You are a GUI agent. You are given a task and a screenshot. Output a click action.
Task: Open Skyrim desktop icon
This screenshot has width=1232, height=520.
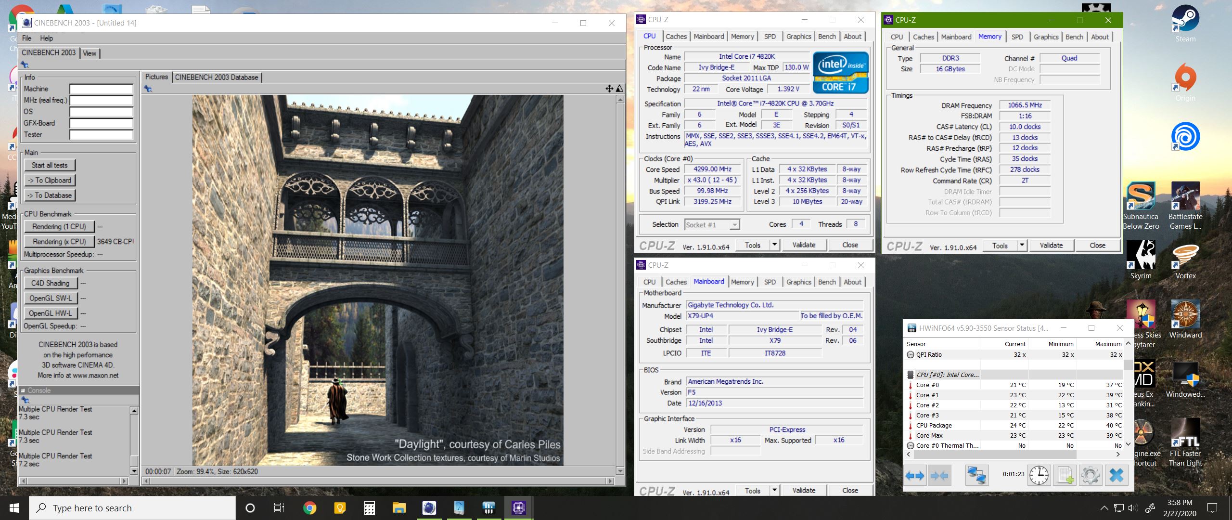(x=1141, y=260)
